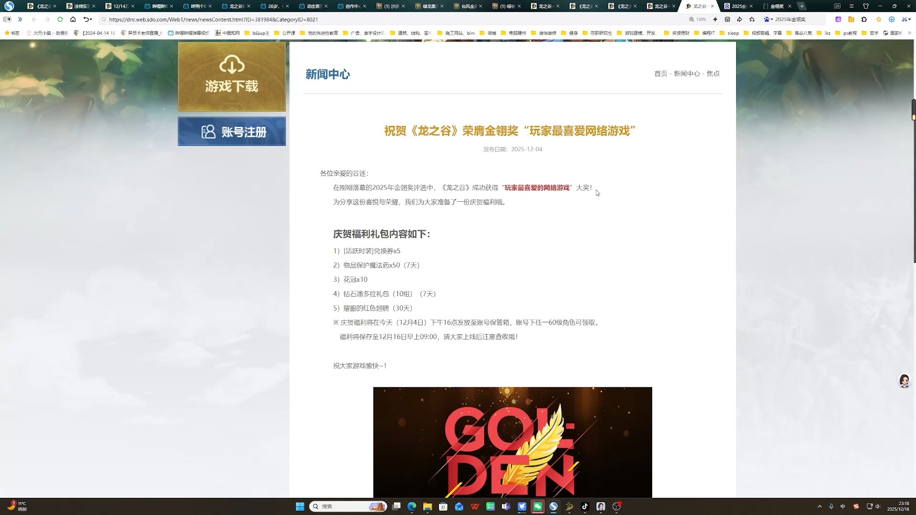
Task: Click the lightning speed mode icon
Action: pos(715,20)
